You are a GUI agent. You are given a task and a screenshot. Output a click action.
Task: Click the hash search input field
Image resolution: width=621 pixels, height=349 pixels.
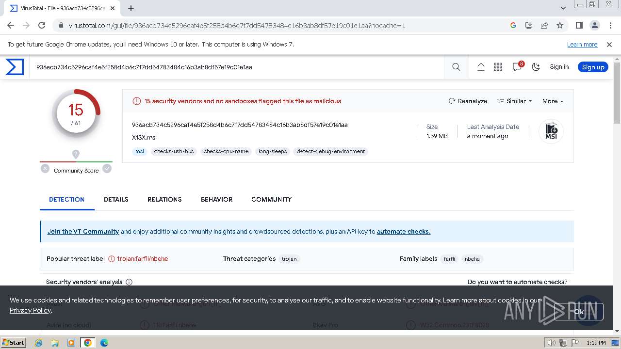(x=238, y=67)
